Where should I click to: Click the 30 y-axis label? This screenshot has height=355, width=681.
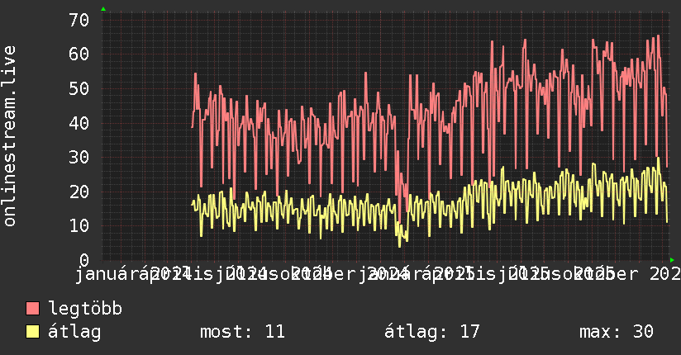tap(79, 157)
